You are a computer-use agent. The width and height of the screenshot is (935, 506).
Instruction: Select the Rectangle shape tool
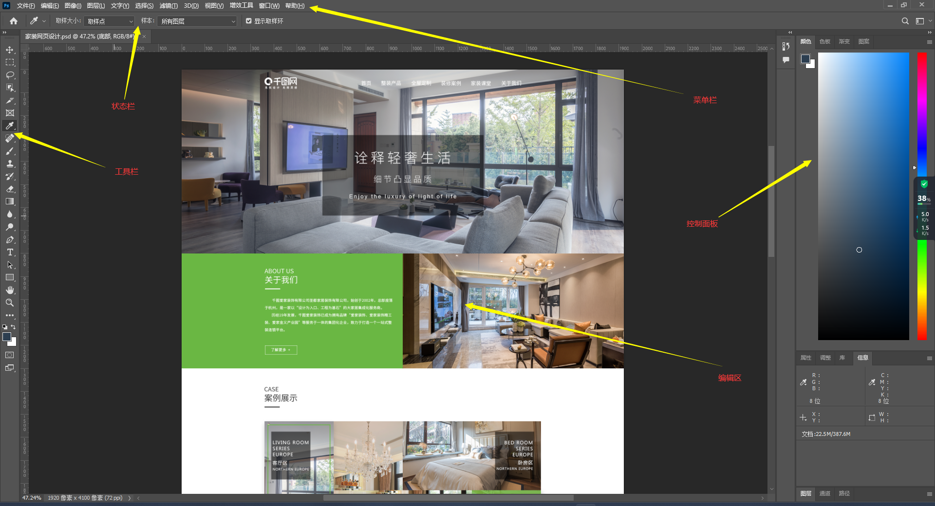click(10, 277)
